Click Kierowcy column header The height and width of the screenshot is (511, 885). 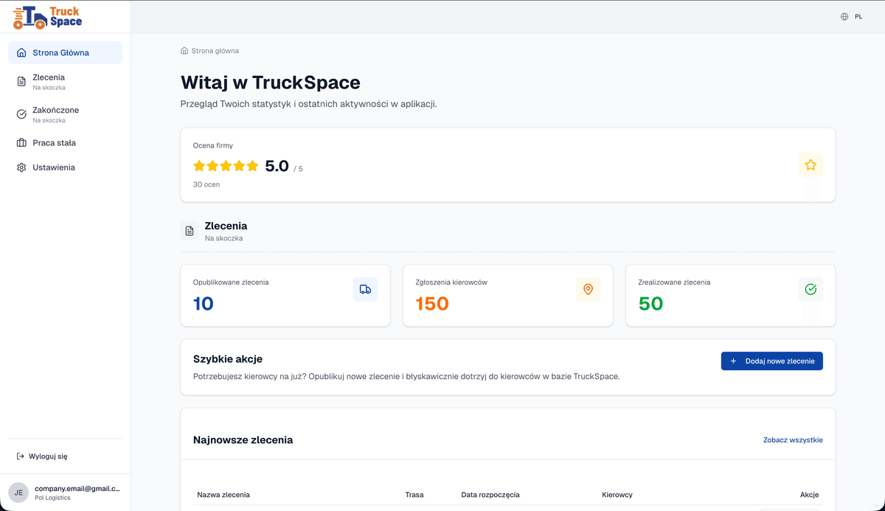tap(617, 495)
